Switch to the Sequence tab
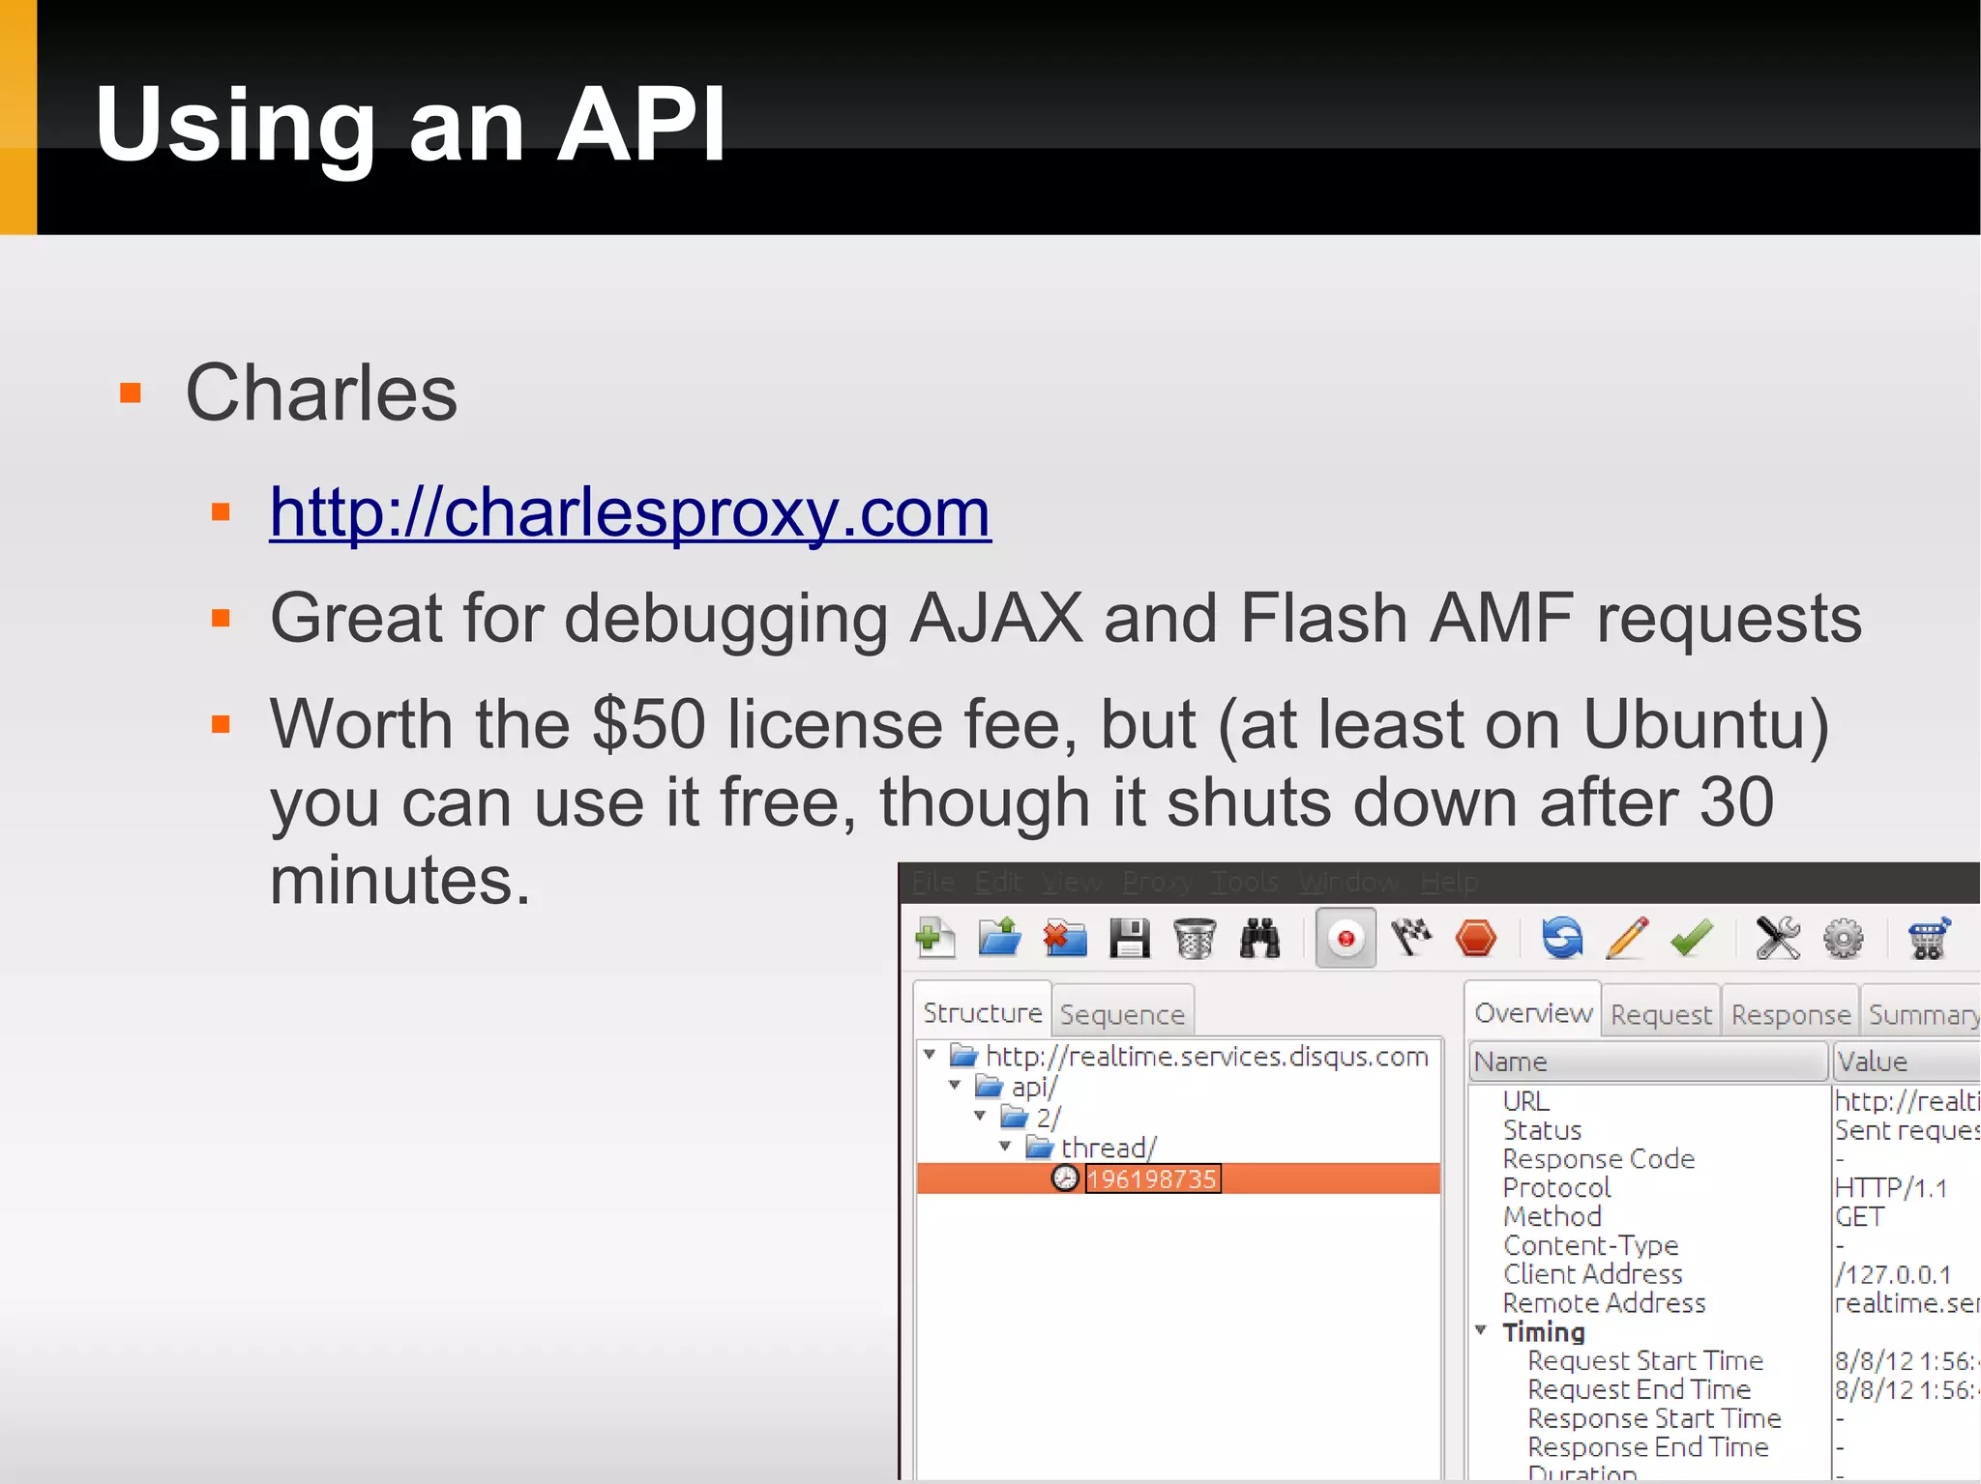1981x1484 pixels. [1122, 1013]
